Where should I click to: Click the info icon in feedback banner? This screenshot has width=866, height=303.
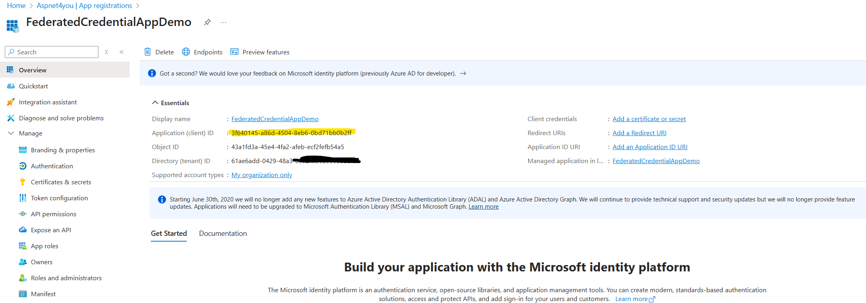click(152, 73)
